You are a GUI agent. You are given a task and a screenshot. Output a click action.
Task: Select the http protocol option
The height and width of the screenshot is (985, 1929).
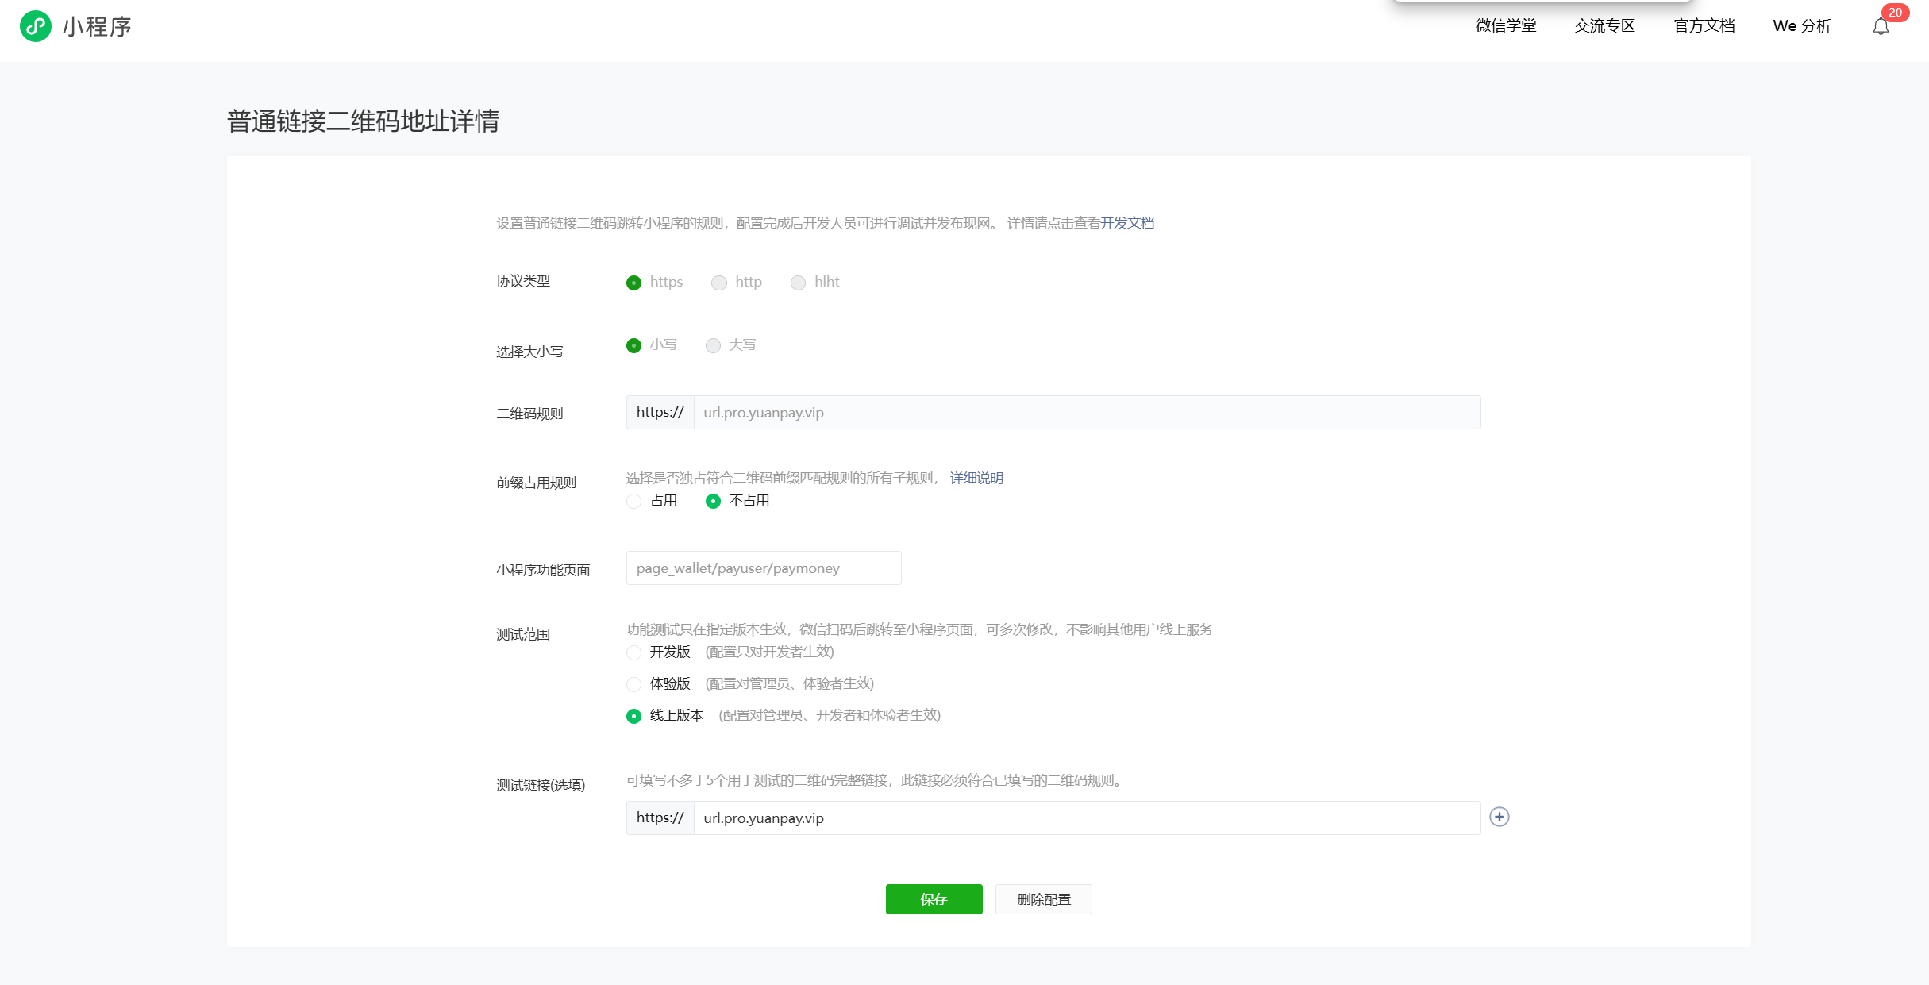[x=719, y=283]
